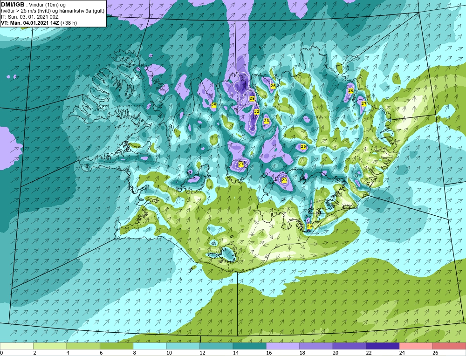Click the legend scale number '20'
Screen dimensions: 466x356
pyautogui.click(x=335, y=353)
